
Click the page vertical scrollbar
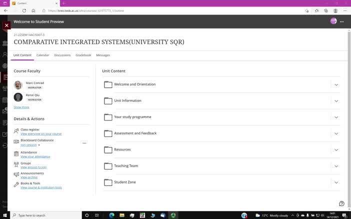(x=349, y=118)
